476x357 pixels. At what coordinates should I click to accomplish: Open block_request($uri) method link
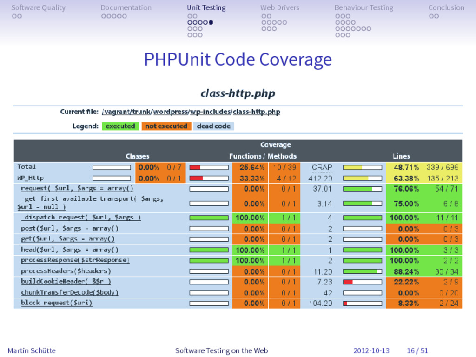(x=56, y=303)
